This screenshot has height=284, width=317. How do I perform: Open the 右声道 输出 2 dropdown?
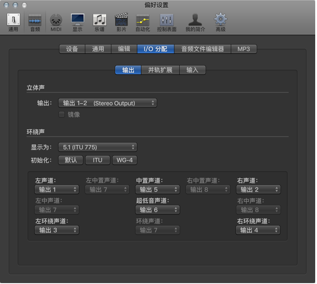click(258, 190)
